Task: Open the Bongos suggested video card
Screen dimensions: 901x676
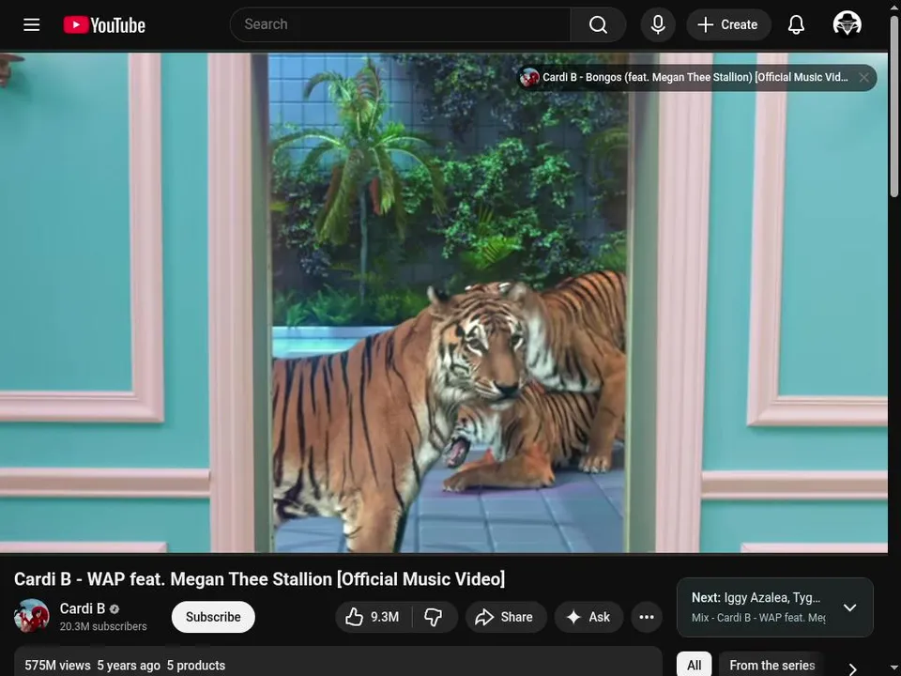Action: point(687,78)
